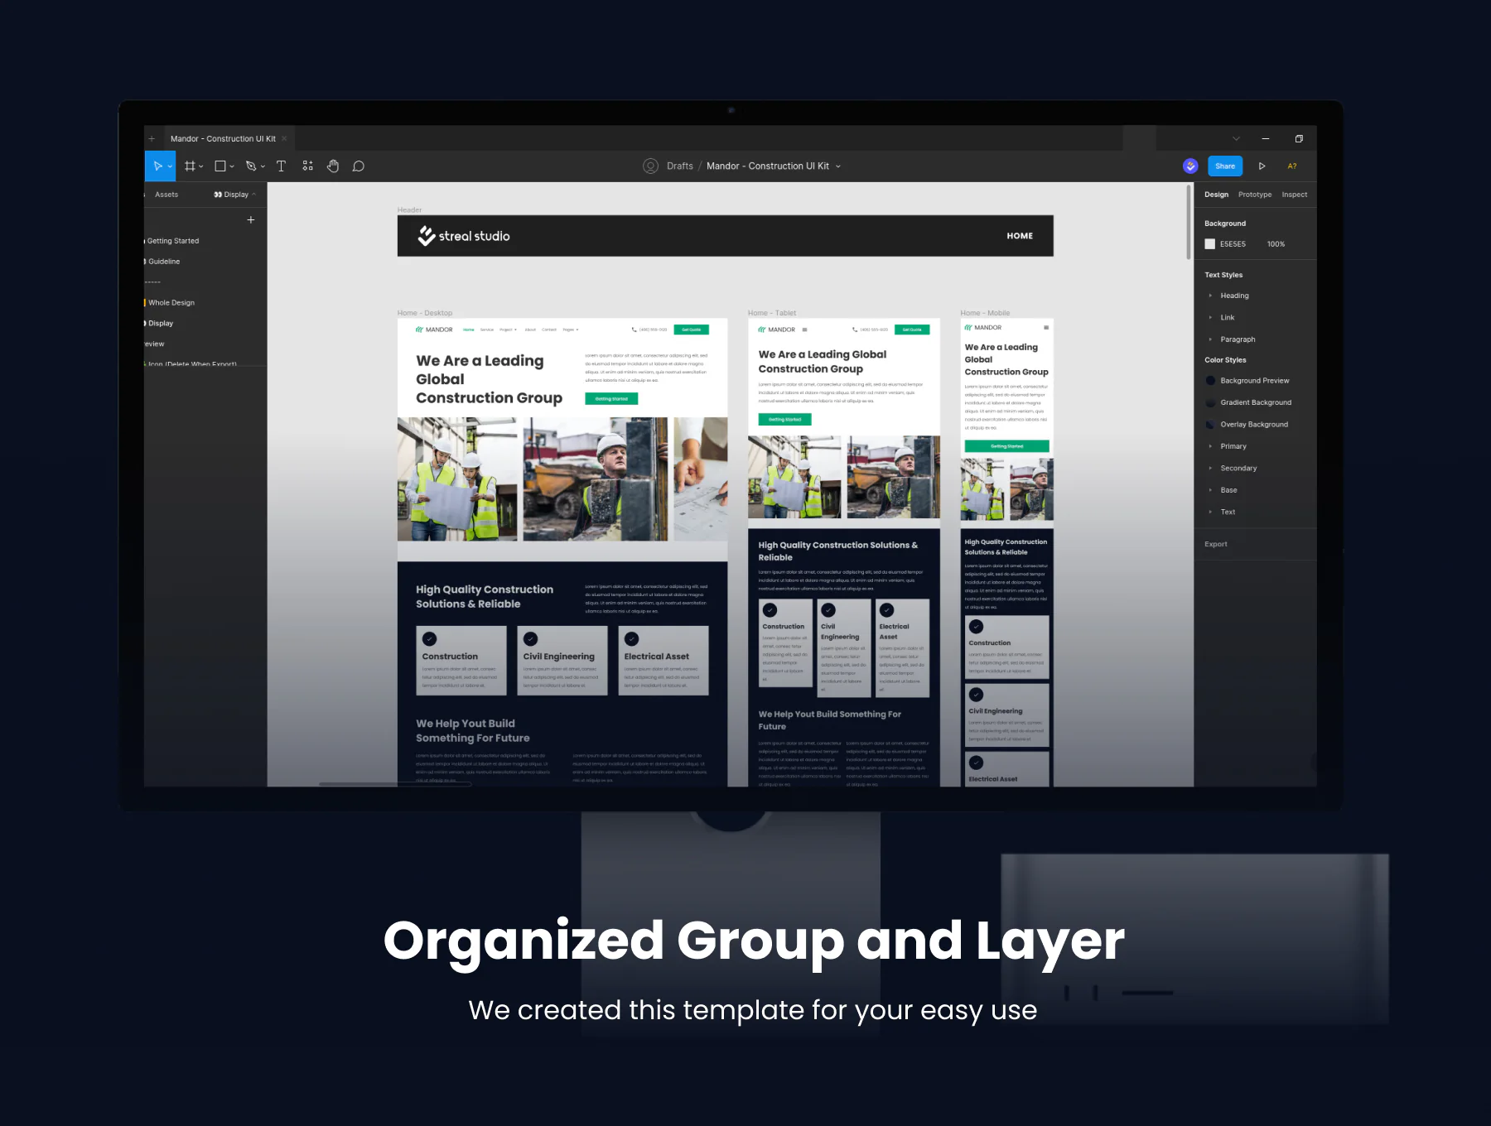Open the Guideline page
This screenshot has height=1126, width=1491.
(x=164, y=262)
